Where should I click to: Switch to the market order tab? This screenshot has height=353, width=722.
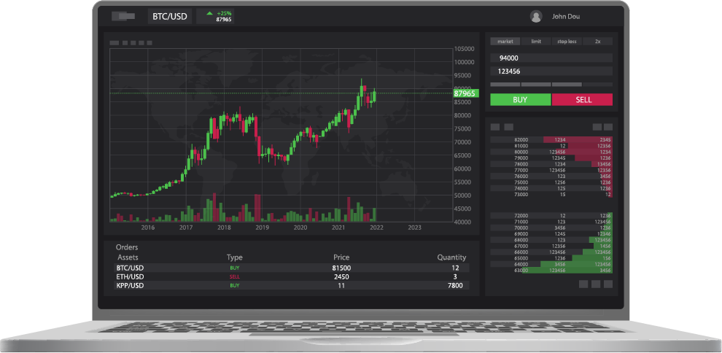[505, 42]
